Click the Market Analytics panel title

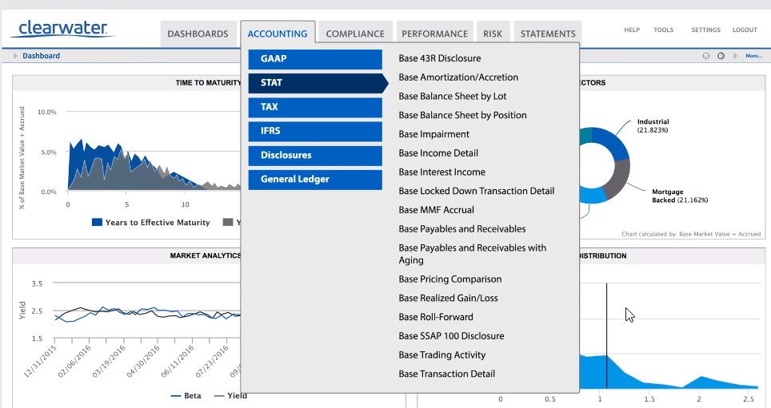[x=205, y=255]
